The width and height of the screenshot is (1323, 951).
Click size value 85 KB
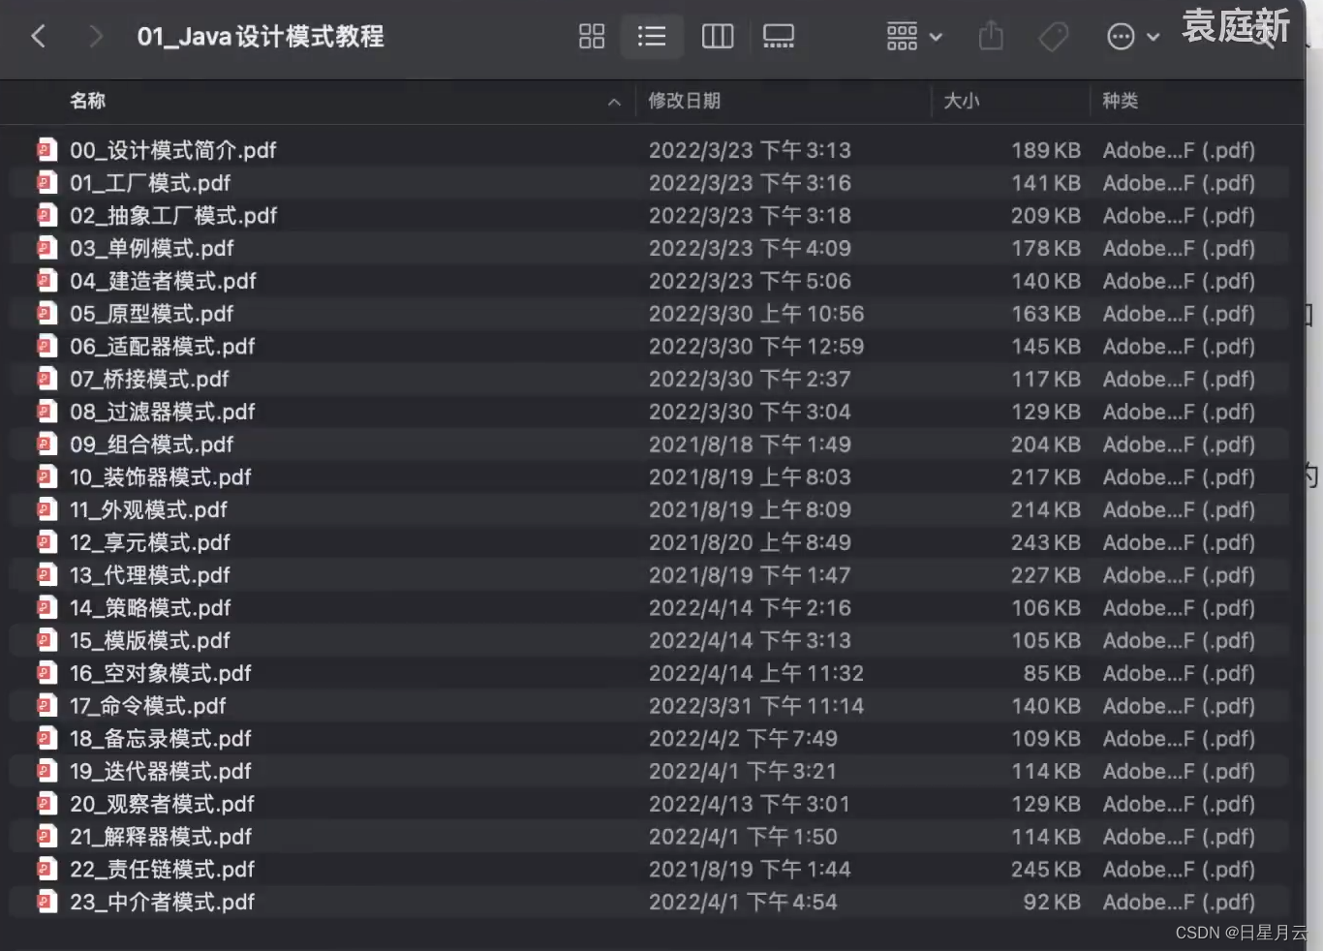(x=1052, y=673)
